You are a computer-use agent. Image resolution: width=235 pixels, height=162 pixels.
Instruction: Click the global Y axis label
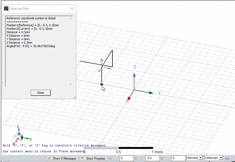point(160,93)
